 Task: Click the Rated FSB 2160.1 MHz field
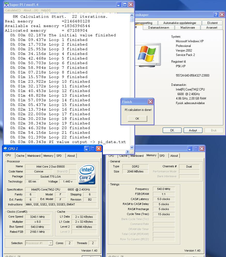point(37,232)
